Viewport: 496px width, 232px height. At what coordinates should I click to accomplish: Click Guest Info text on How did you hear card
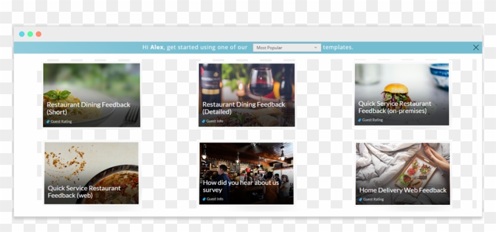215,199
